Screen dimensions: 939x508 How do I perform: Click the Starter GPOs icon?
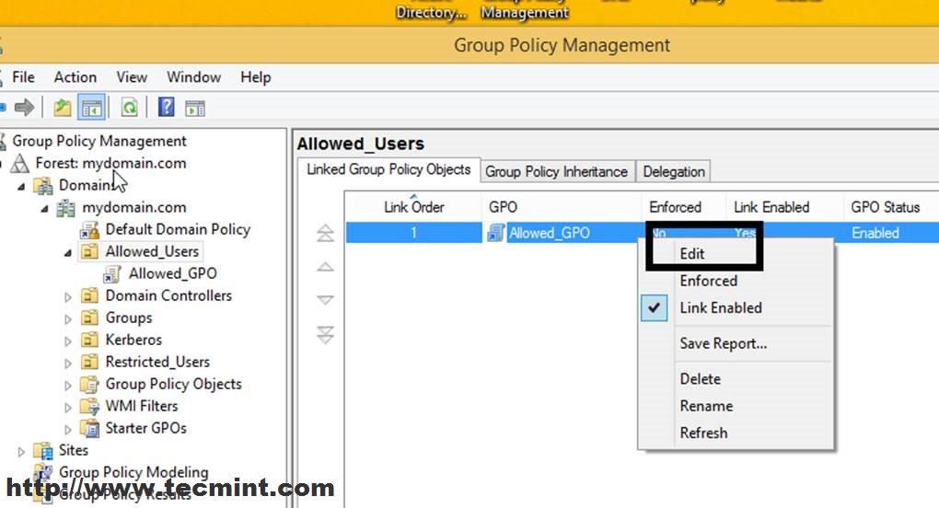point(90,429)
